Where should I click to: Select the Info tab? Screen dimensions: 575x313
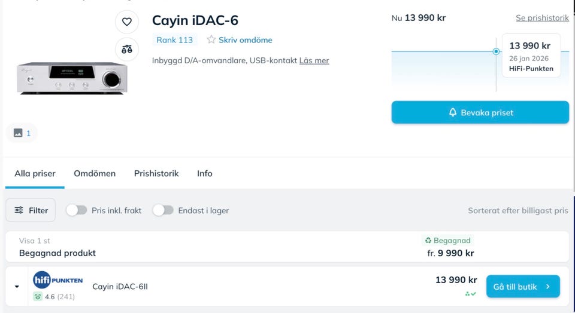coord(205,173)
